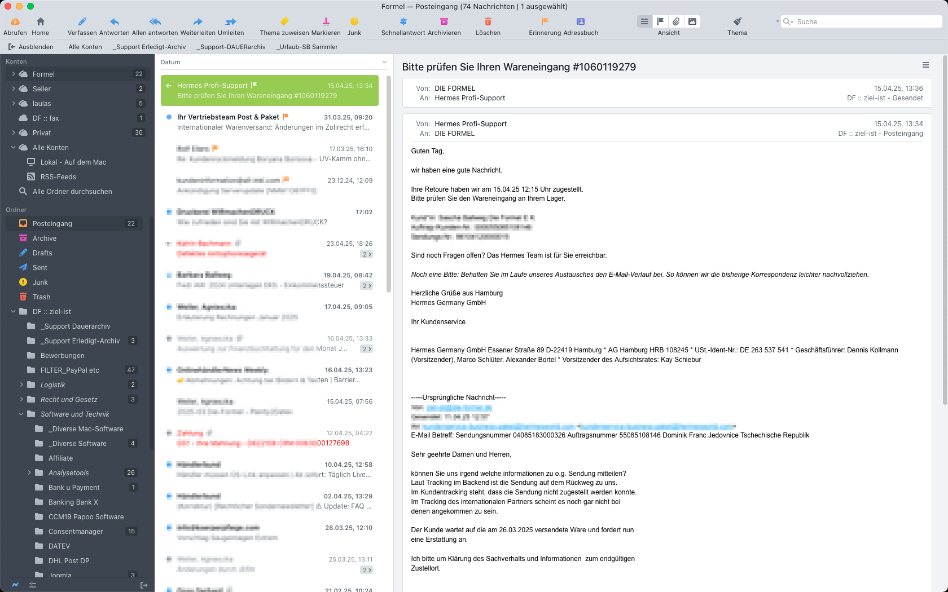Expand the Logistik folder
The width and height of the screenshot is (948, 592).
pos(21,385)
